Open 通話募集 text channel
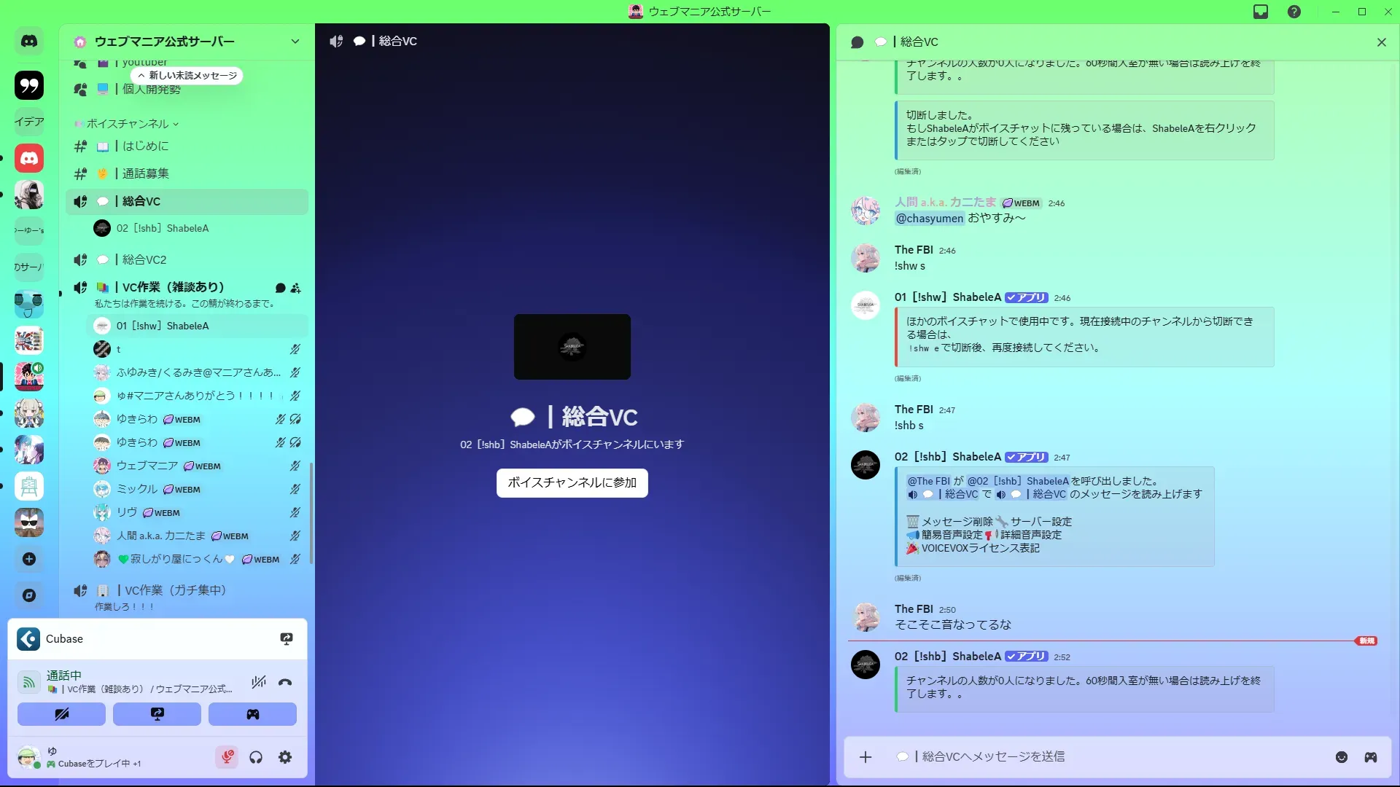The width and height of the screenshot is (1400, 787). tap(146, 173)
